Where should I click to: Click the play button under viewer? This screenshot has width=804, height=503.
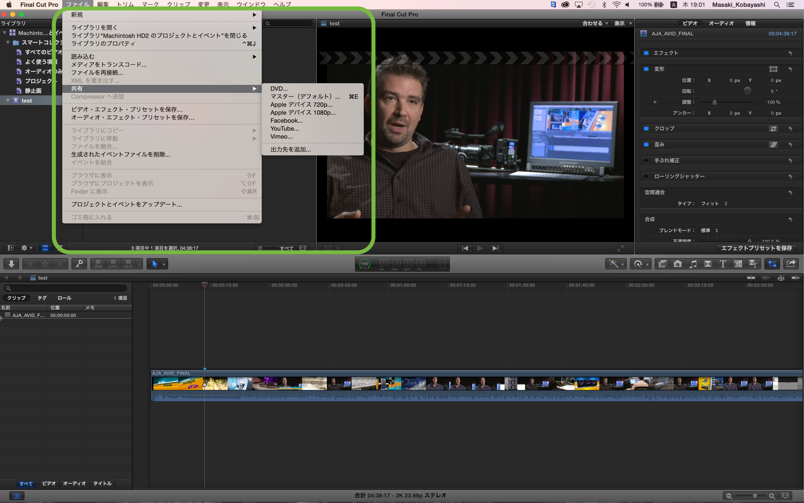pyautogui.click(x=480, y=248)
